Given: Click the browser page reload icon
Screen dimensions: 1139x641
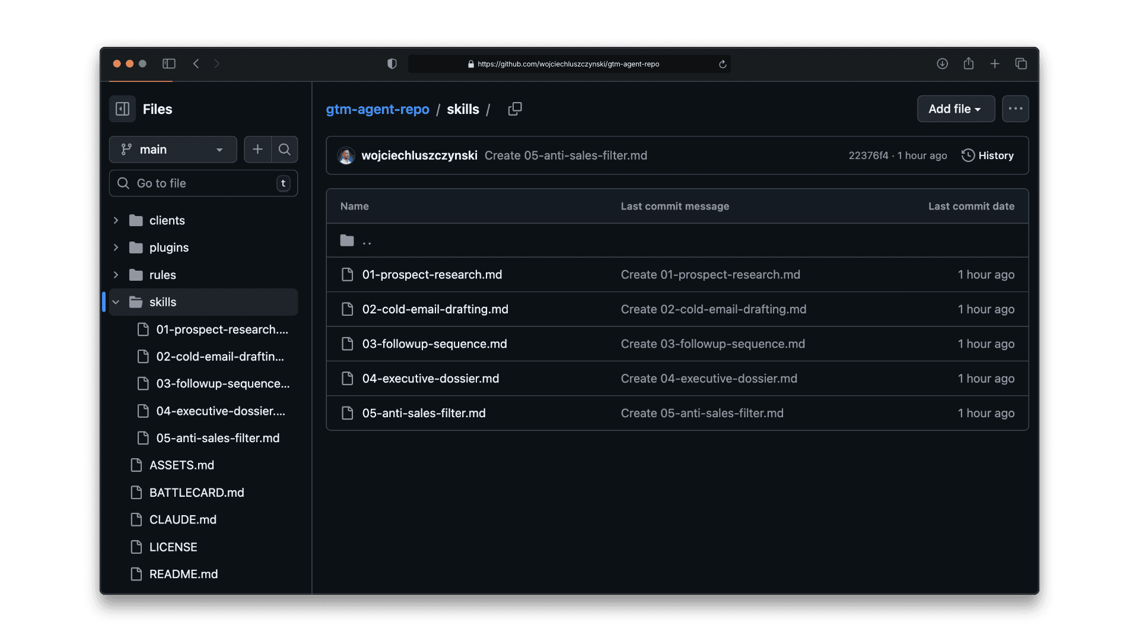Looking at the screenshot, I should (x=723, y=64).
